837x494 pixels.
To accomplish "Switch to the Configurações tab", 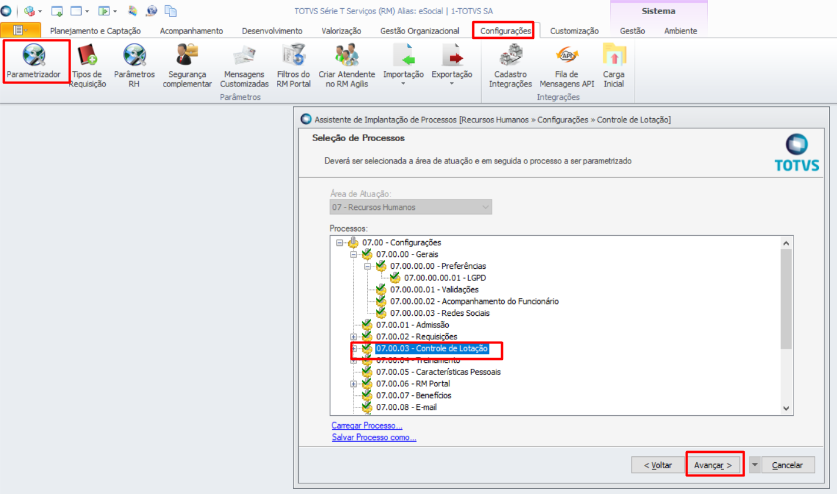I will (x=506, y=31).
